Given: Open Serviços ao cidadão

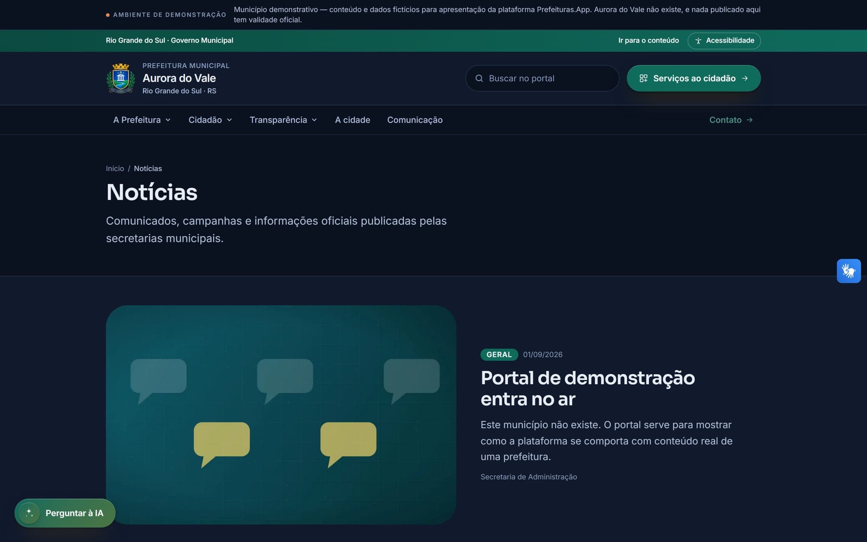Looking at the screenshot, I should tap(694, 78).
